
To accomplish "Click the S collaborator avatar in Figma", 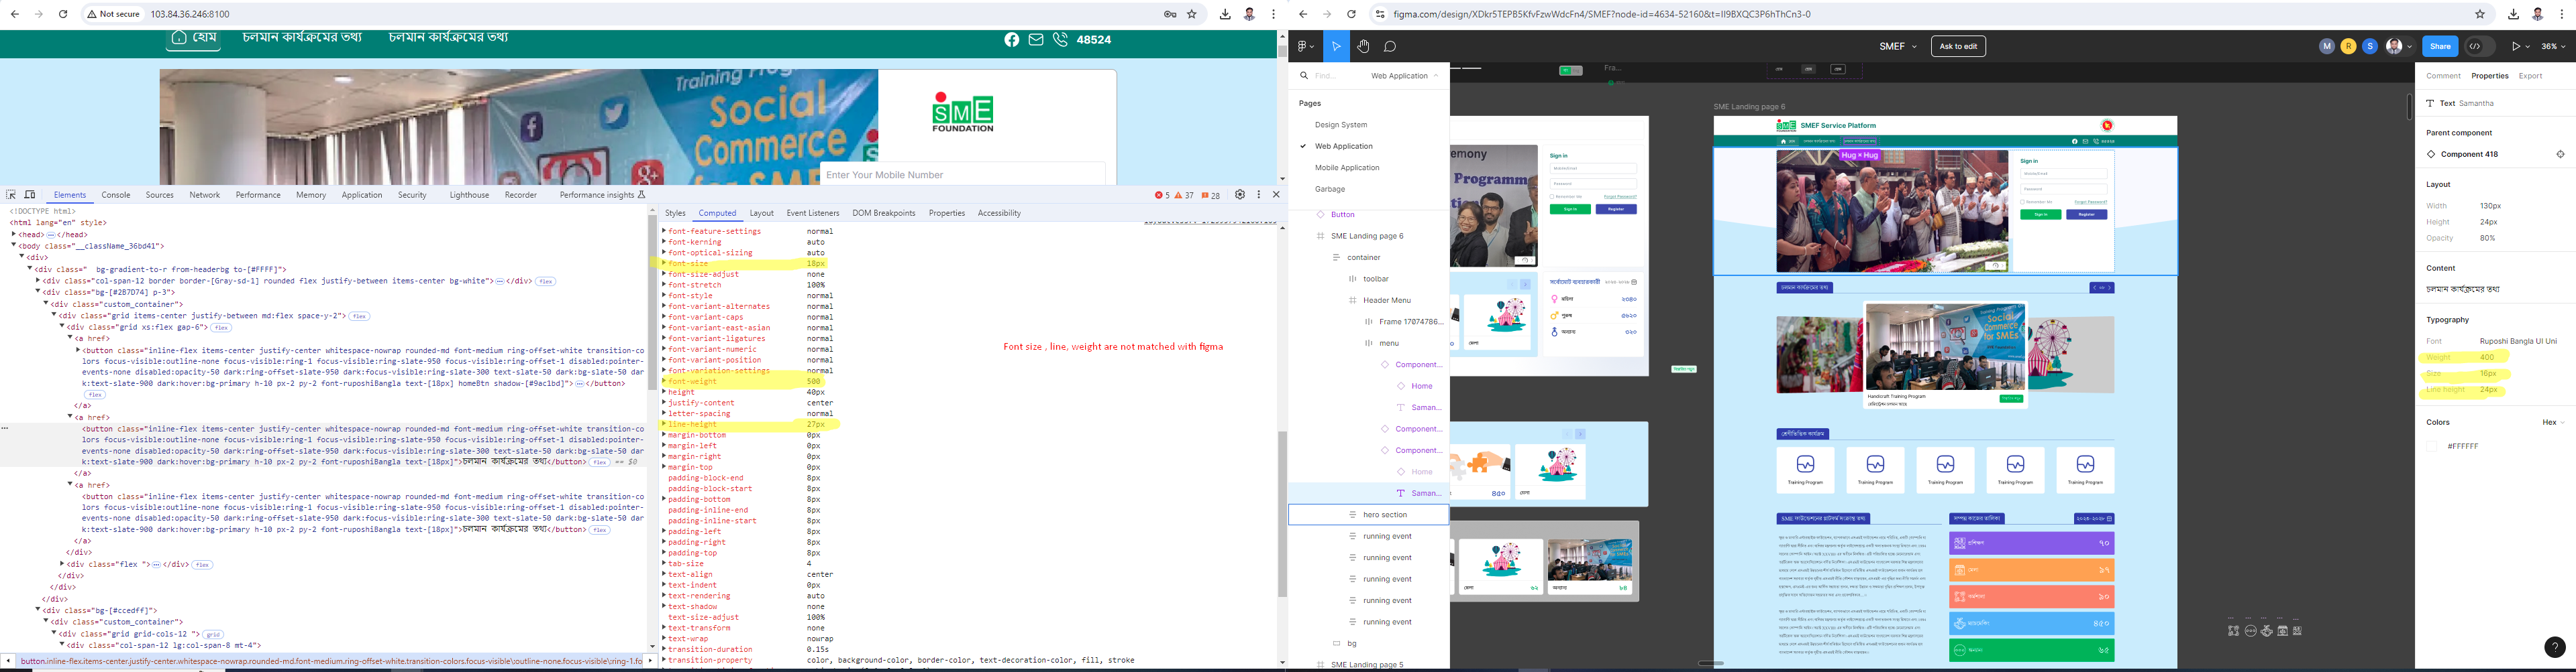I will (x=2369, y=46).
